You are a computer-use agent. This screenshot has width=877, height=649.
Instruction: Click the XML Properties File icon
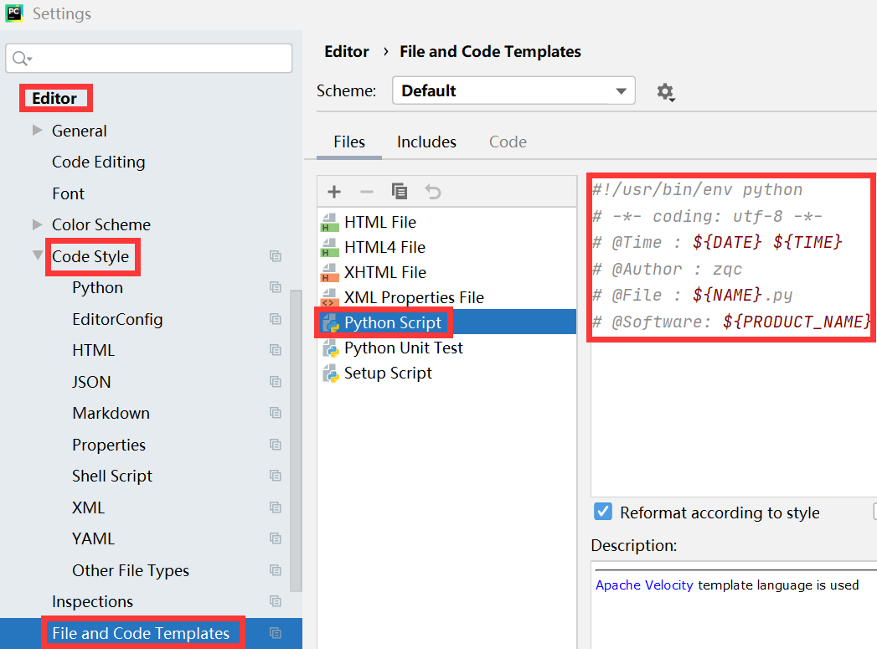330,298
